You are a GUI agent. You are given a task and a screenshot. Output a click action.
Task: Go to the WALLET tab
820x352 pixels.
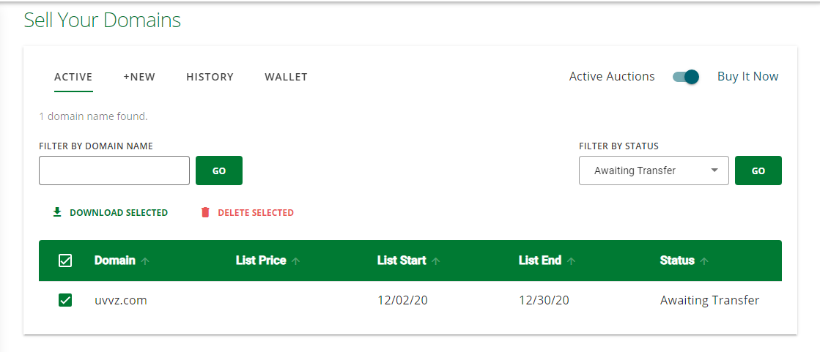286,77
